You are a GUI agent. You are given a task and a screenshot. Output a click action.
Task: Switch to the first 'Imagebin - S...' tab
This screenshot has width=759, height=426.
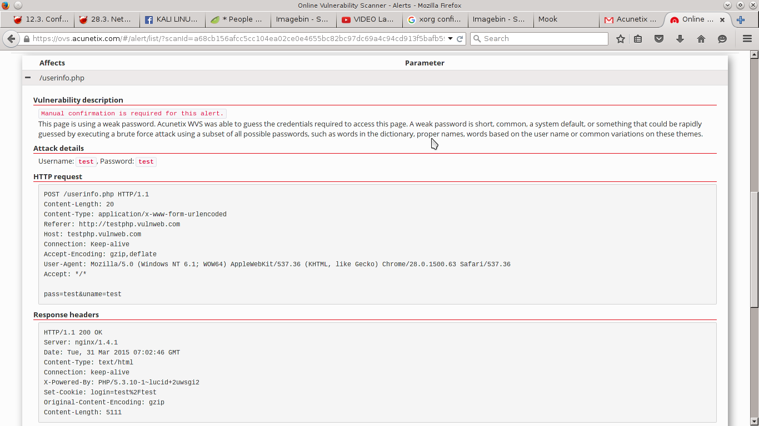click(303, 19)
